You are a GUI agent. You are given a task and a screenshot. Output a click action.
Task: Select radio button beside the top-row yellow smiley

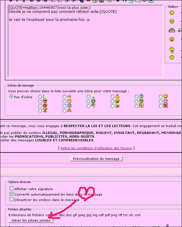(x=161, y=97)
